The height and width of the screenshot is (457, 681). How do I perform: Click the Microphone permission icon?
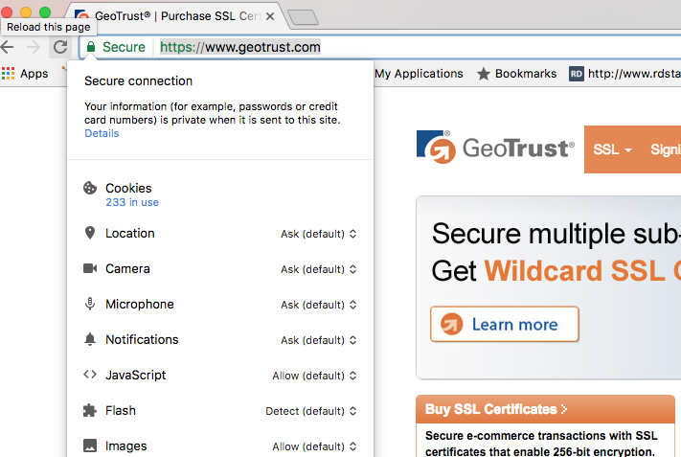pyautogui.click(x=90, y=304)
